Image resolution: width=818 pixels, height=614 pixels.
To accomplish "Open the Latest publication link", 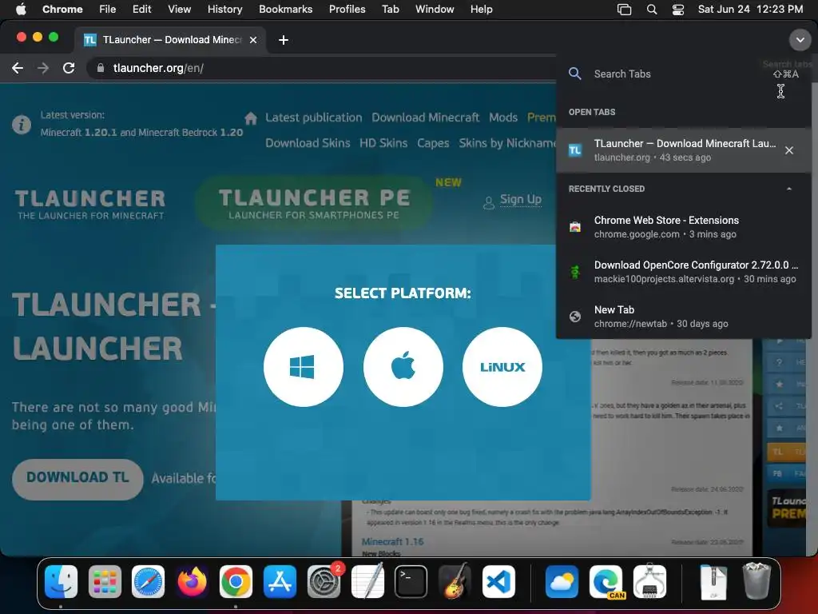I will [x=313, y=118].
